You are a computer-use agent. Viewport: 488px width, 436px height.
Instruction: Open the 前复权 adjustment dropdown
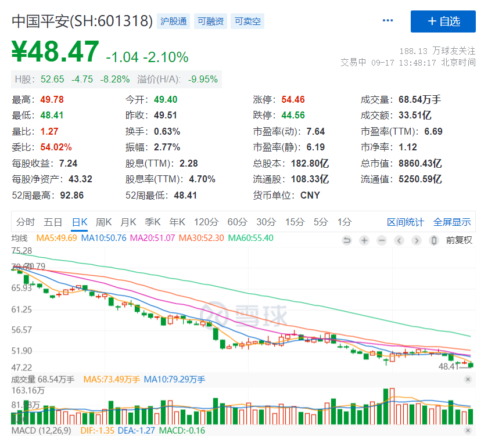click(x=459, y=240)
